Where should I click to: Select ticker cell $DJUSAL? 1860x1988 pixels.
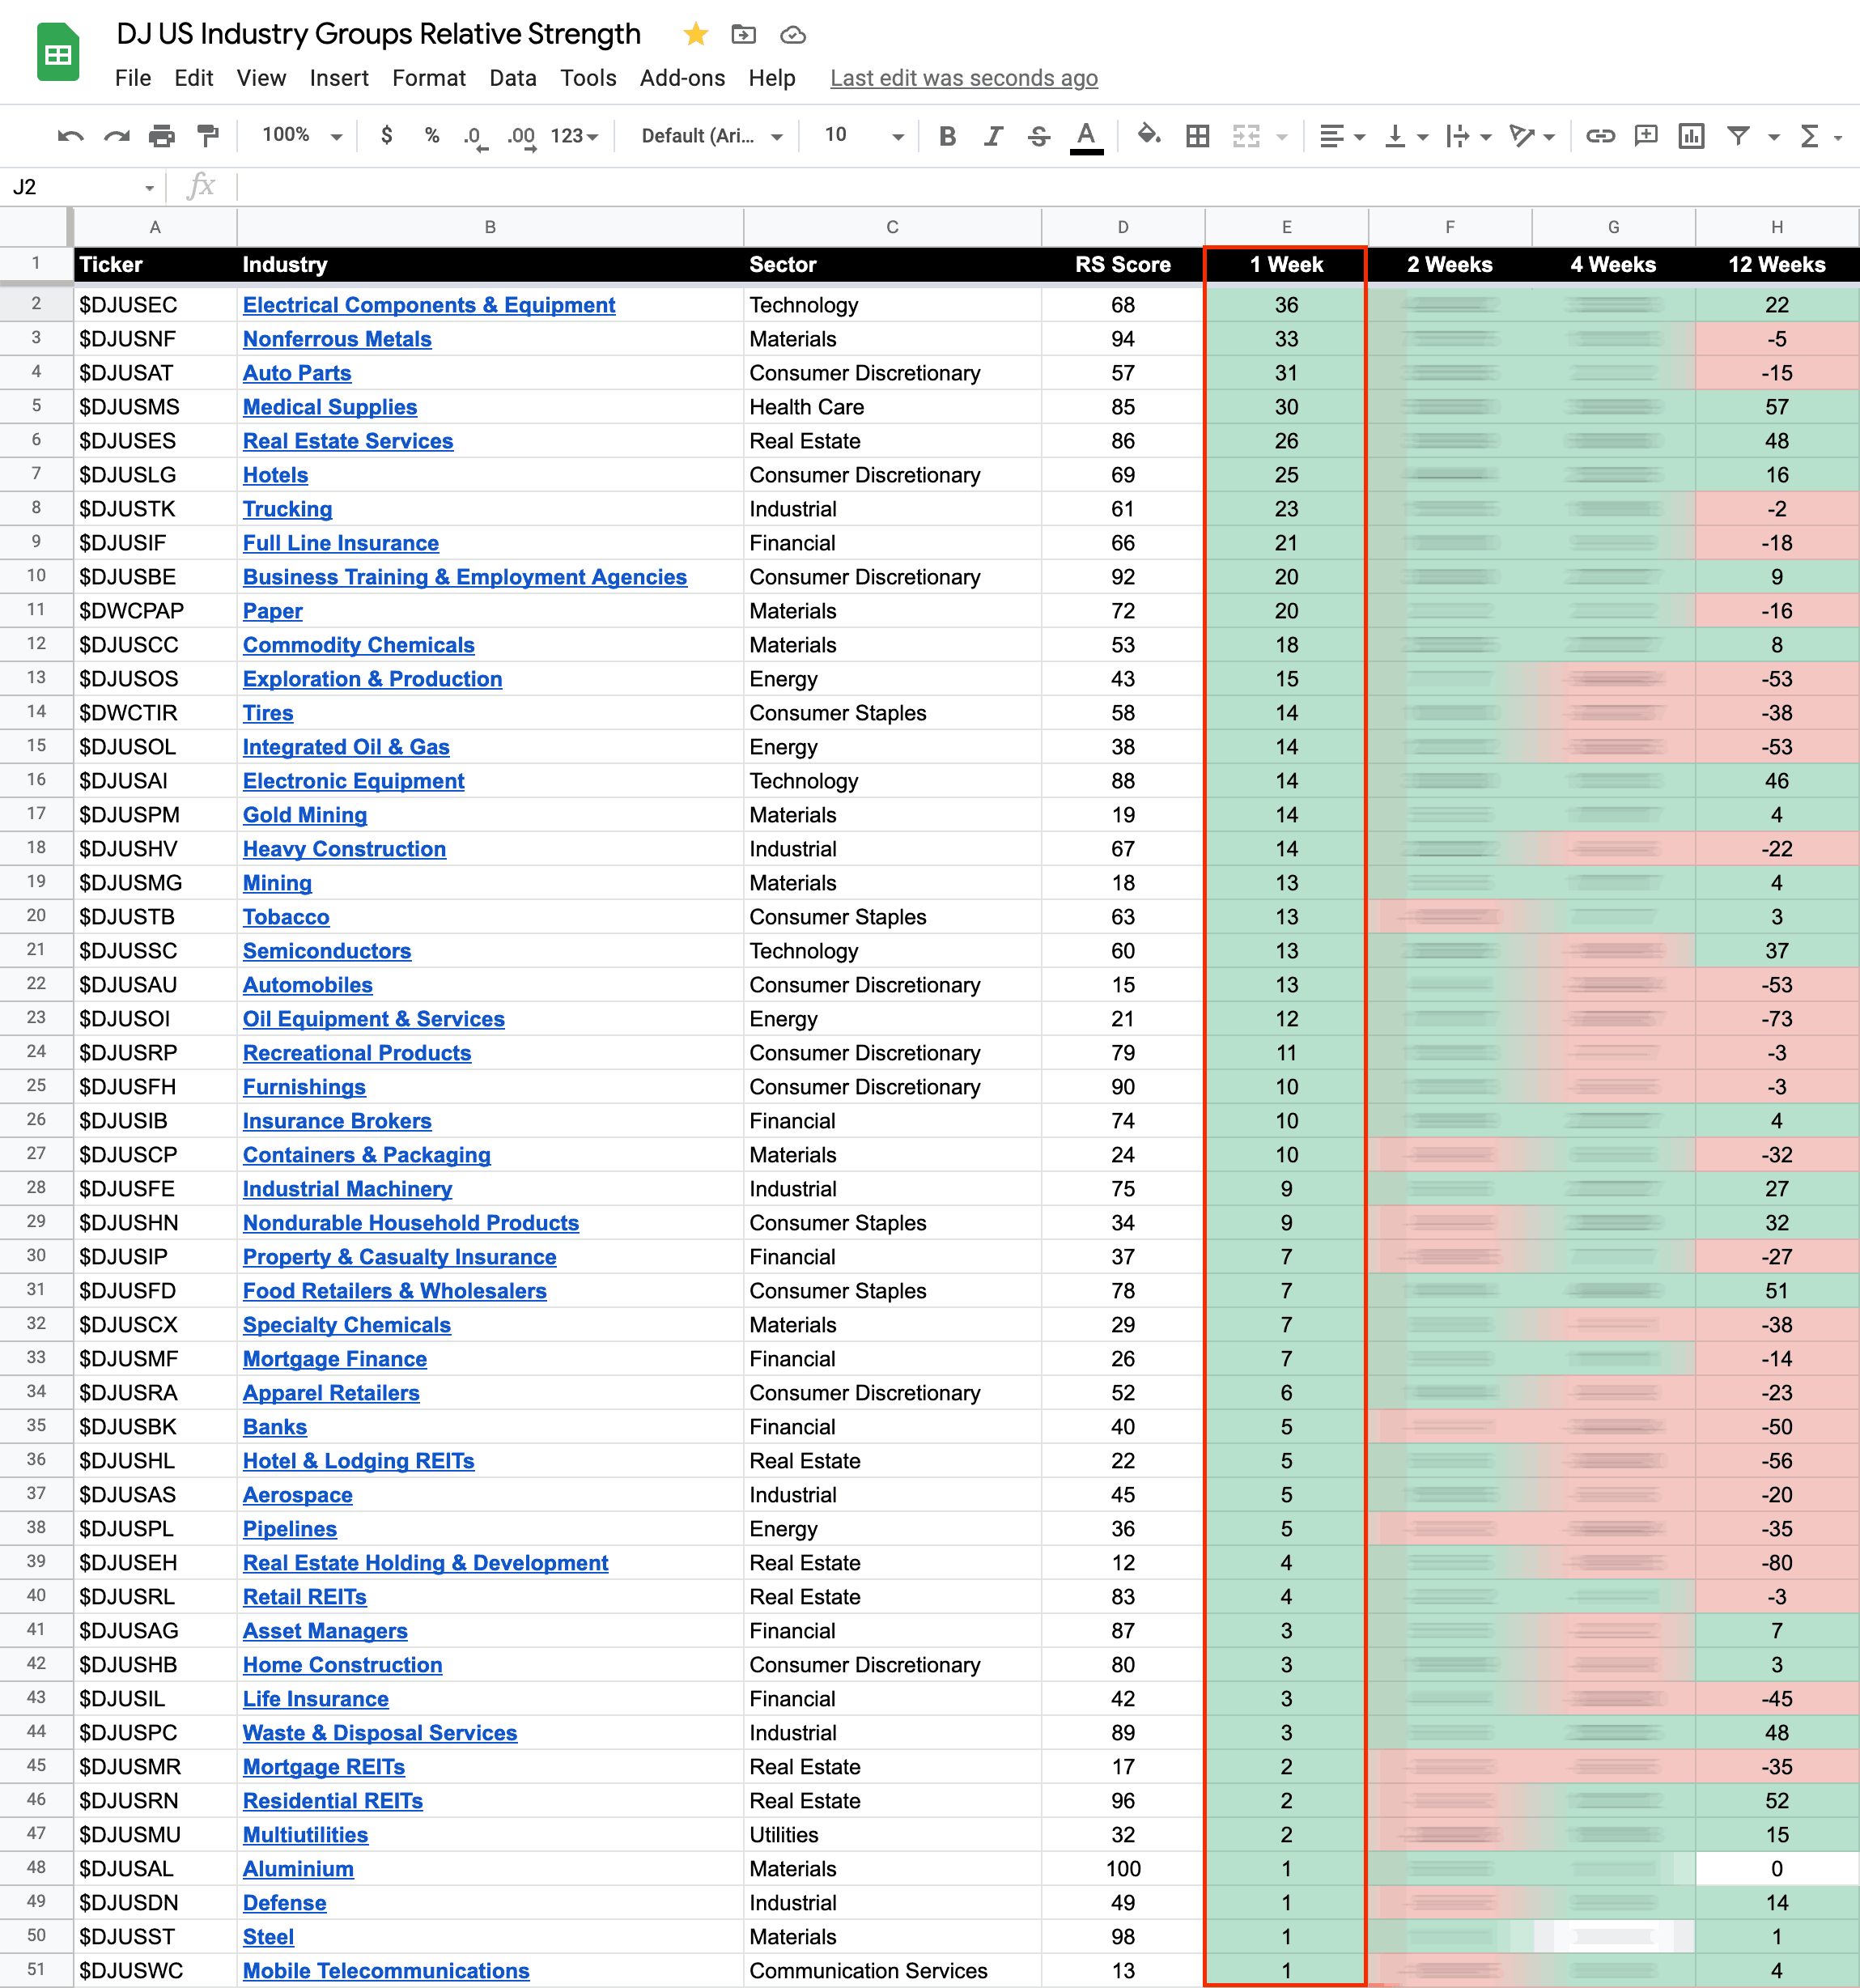pyautogui.click(x=155, y=1868)
